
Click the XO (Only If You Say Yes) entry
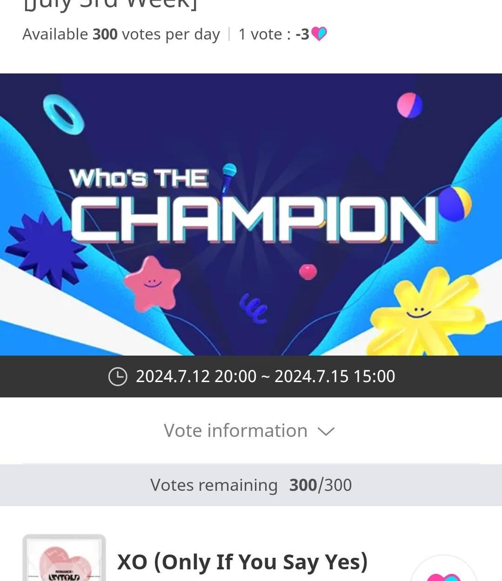[242, 561]
